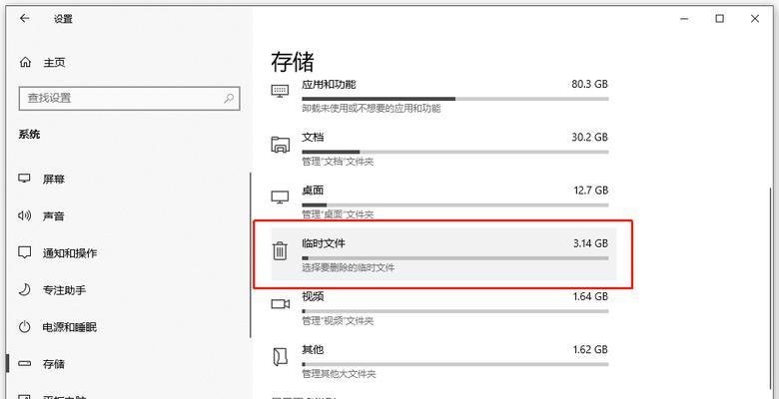
Task: Click the 文档 folder icon in storage list
Action: [x=281, y=145]
